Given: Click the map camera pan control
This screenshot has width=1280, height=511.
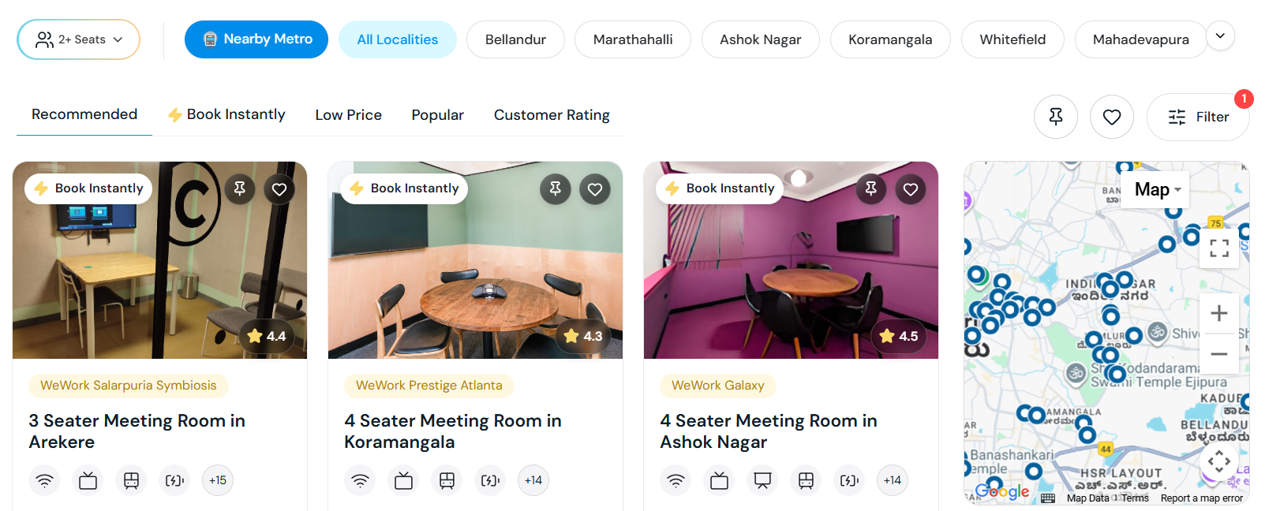Looking at the screenshot, I should coord(1219,461).
